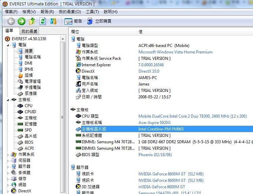Expand the 作業系統 tree node
253x194 pixels.
coord(8,154)
